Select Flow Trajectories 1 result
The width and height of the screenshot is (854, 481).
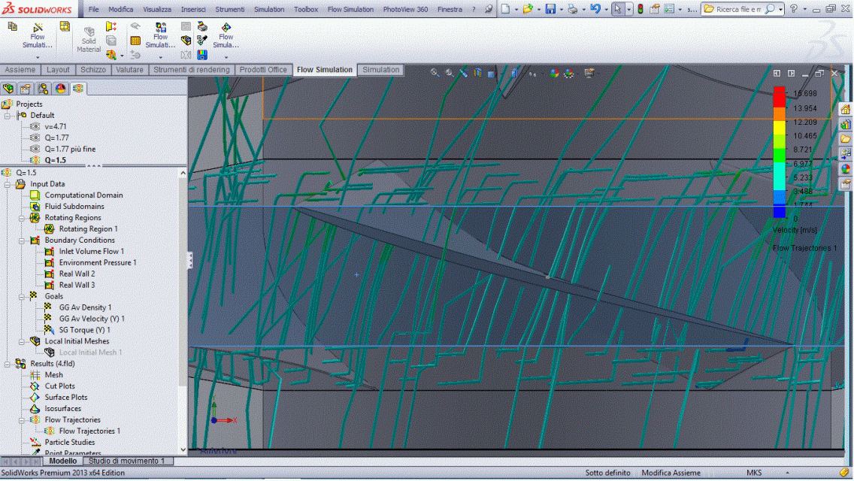coord(89,431)
